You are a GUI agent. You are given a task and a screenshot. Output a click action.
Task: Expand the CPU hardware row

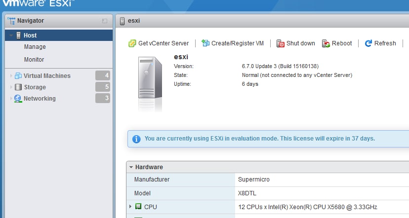(x=130, y=207)
